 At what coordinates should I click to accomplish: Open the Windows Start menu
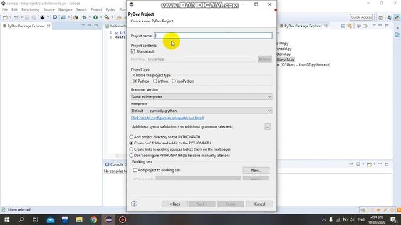7,219
